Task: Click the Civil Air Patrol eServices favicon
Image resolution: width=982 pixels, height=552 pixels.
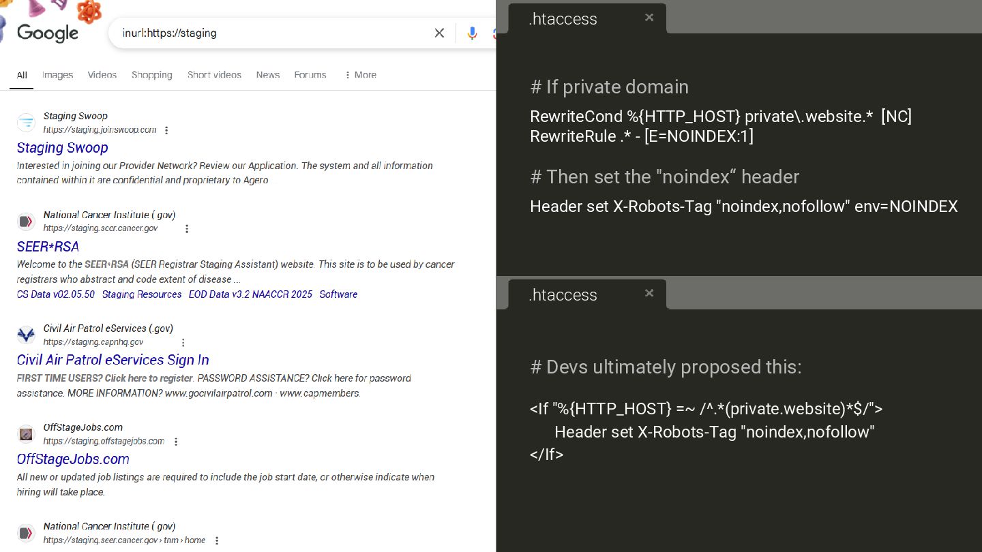Action: click(x=26, y=335)
